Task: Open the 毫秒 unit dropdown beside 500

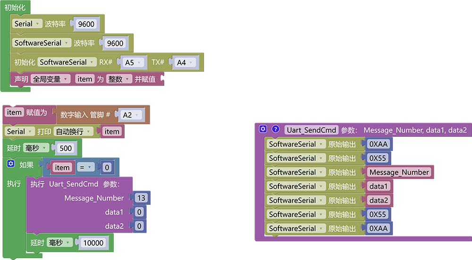Action: [x=36, y=148]
